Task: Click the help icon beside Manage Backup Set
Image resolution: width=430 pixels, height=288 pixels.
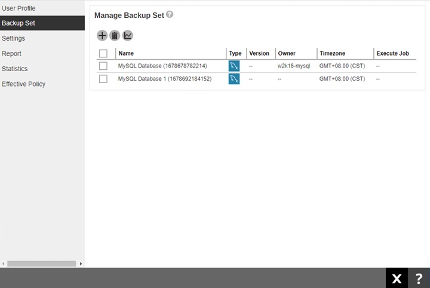Action: pyautogui.click(x=170, y=14)
